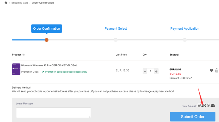Decrease quantity with the minus button
Image resolution: width=219 pixels, height=122 pixels.
click(145, 71)
